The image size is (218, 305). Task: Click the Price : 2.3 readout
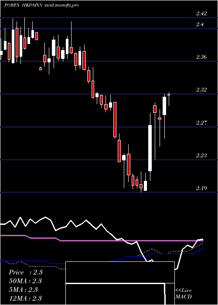click(x=26, y=272)
